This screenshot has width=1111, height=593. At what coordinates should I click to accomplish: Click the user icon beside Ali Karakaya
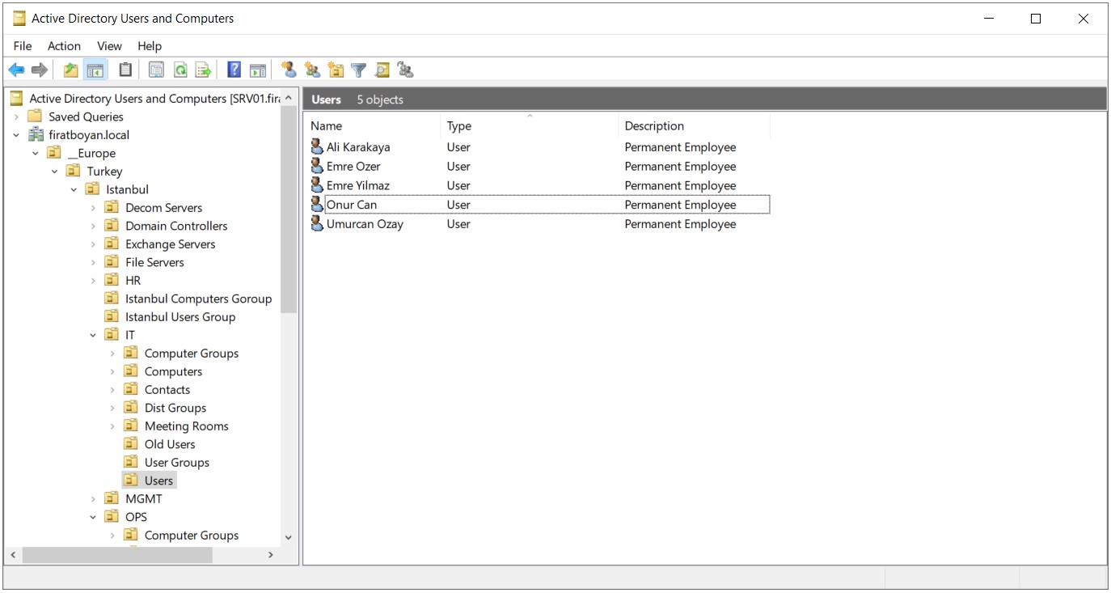point(317,147)
